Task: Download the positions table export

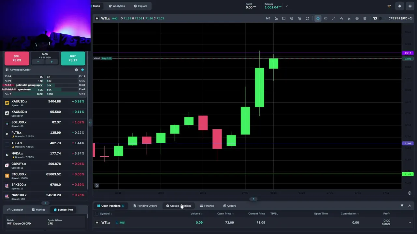Action: pyautogui.click(x=410, y=206)
